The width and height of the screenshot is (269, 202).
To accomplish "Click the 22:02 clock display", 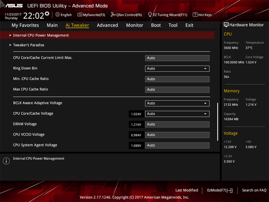I will (34, 16).
